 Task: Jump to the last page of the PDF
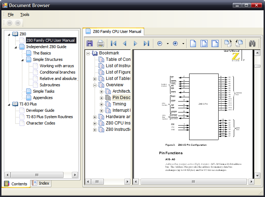[146, 44]
